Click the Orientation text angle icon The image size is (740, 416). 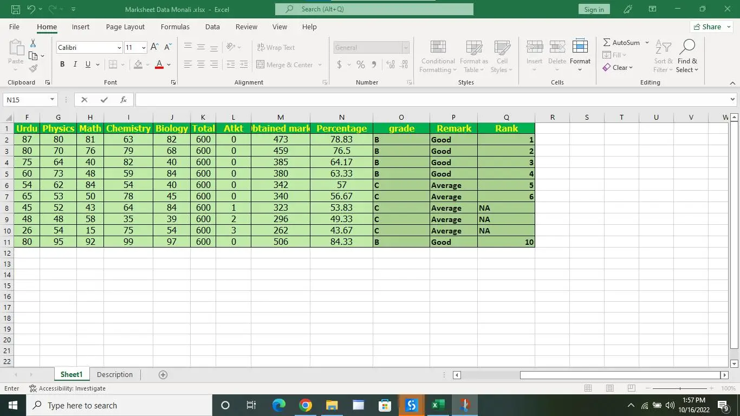231,47
